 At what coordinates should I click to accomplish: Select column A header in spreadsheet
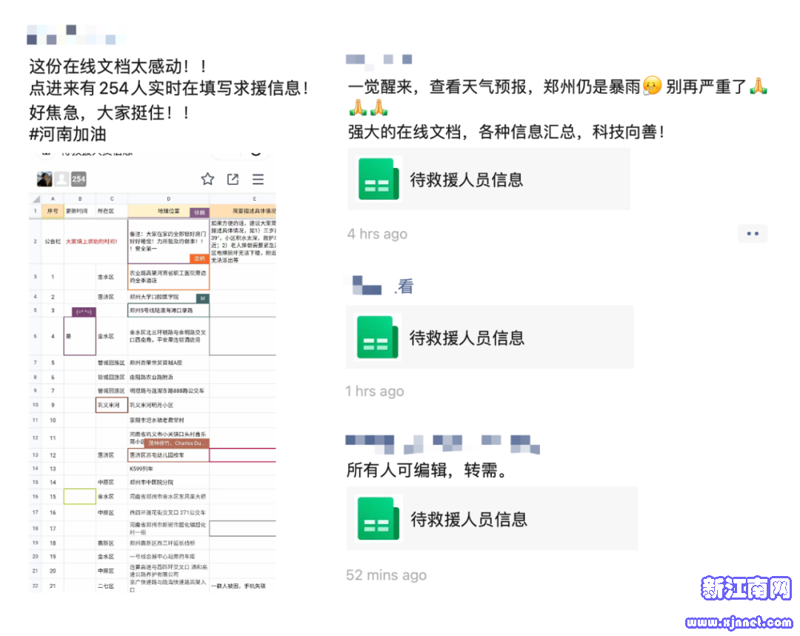coord(53,198)
